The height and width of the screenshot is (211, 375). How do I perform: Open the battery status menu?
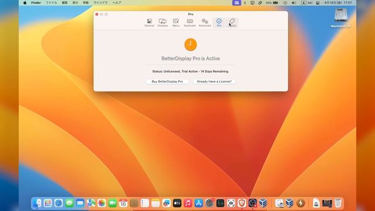click(x=272, y=2)
